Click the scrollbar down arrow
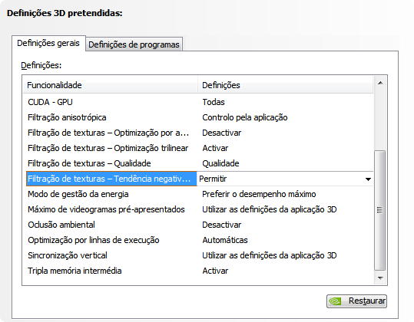 380,278
